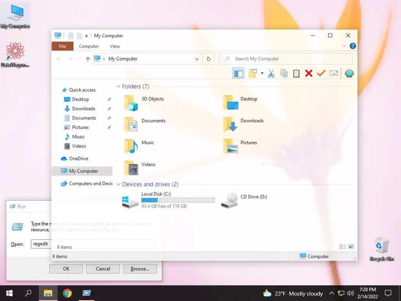Select the Downloads folder in Folders group
401x301 pixels.
pyautogui.click(x=243, y=125)
